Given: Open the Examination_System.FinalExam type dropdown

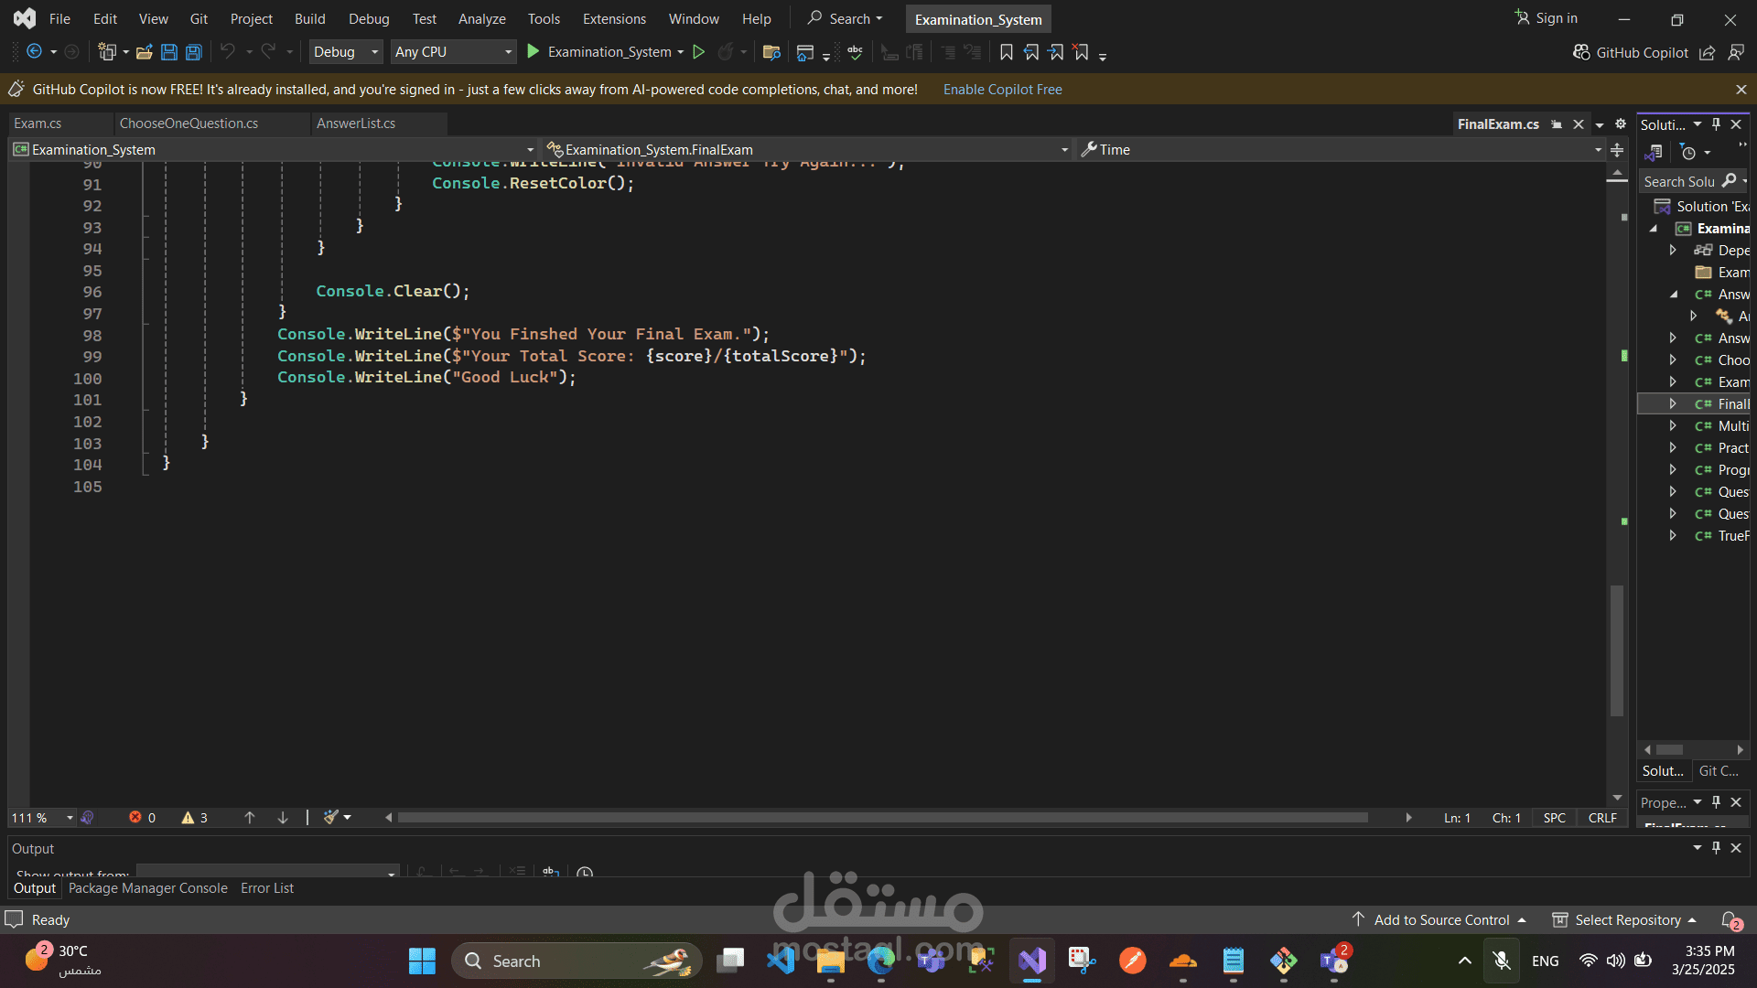Looking at the screenshot, I should tap(806, 150).
